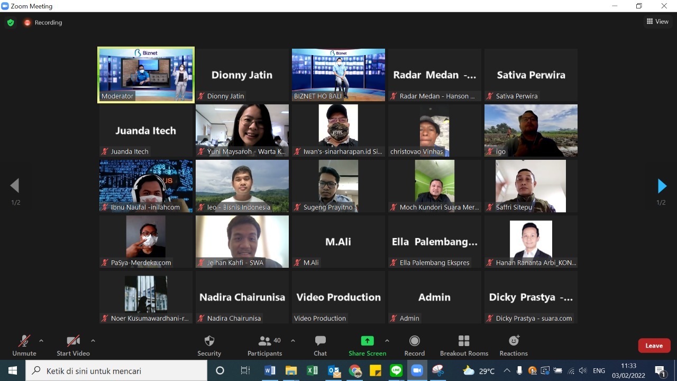This screenshot has height=381, width=677.
Task: Expand audio options arrow beside Unmute
Action: 41,341
